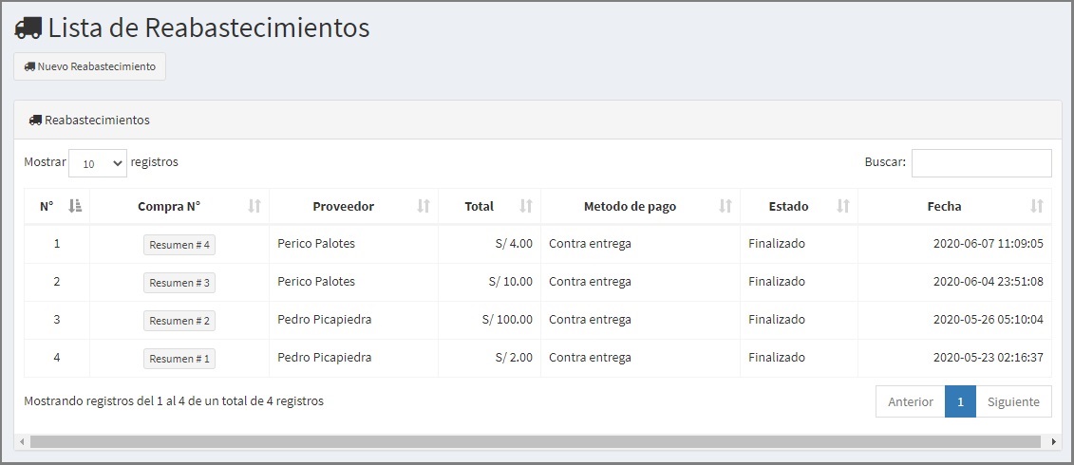Go to Siguiente page in pagination

point(1013,402)
